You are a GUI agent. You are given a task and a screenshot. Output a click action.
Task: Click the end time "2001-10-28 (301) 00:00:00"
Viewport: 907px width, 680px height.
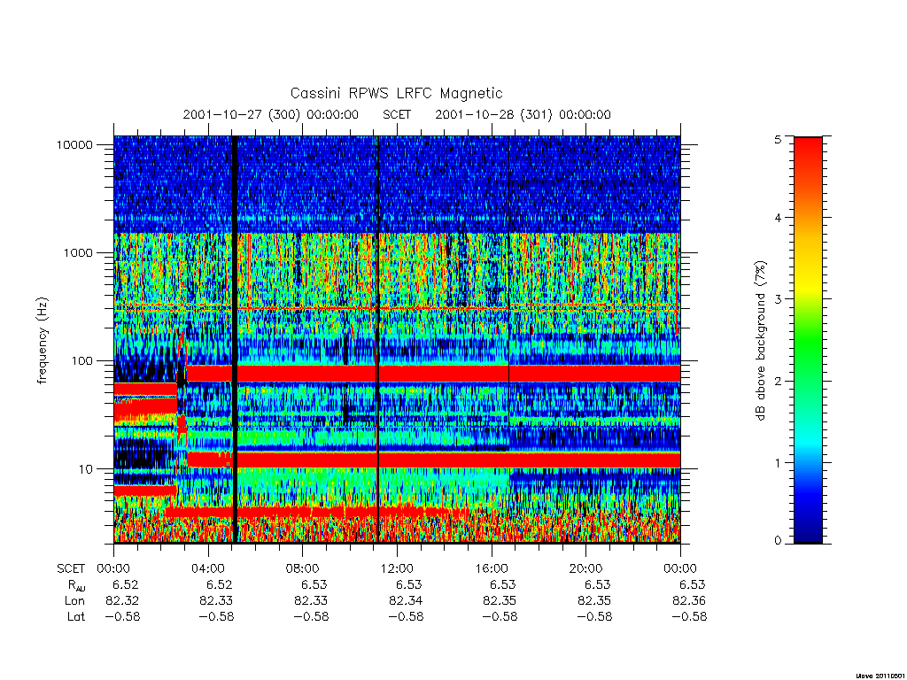pyautogui.click(x=523, y=114)
